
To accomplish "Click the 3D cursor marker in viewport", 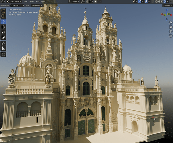I will tap(153, 119).
